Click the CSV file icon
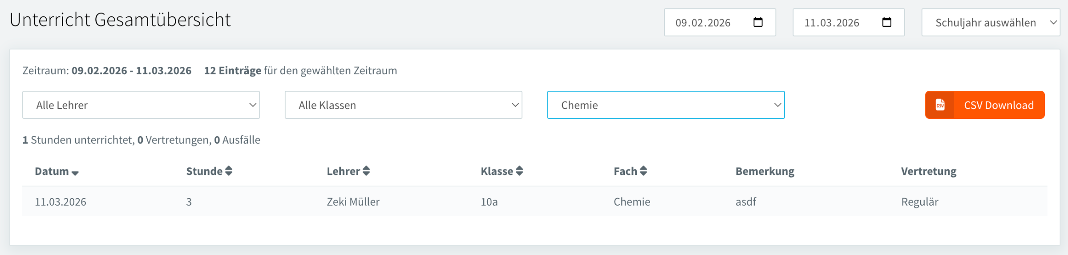The image size is (1068, 255). tap(940, 105)
